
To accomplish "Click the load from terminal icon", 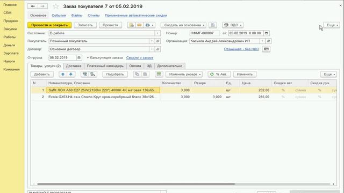I will tap(93, 74).
